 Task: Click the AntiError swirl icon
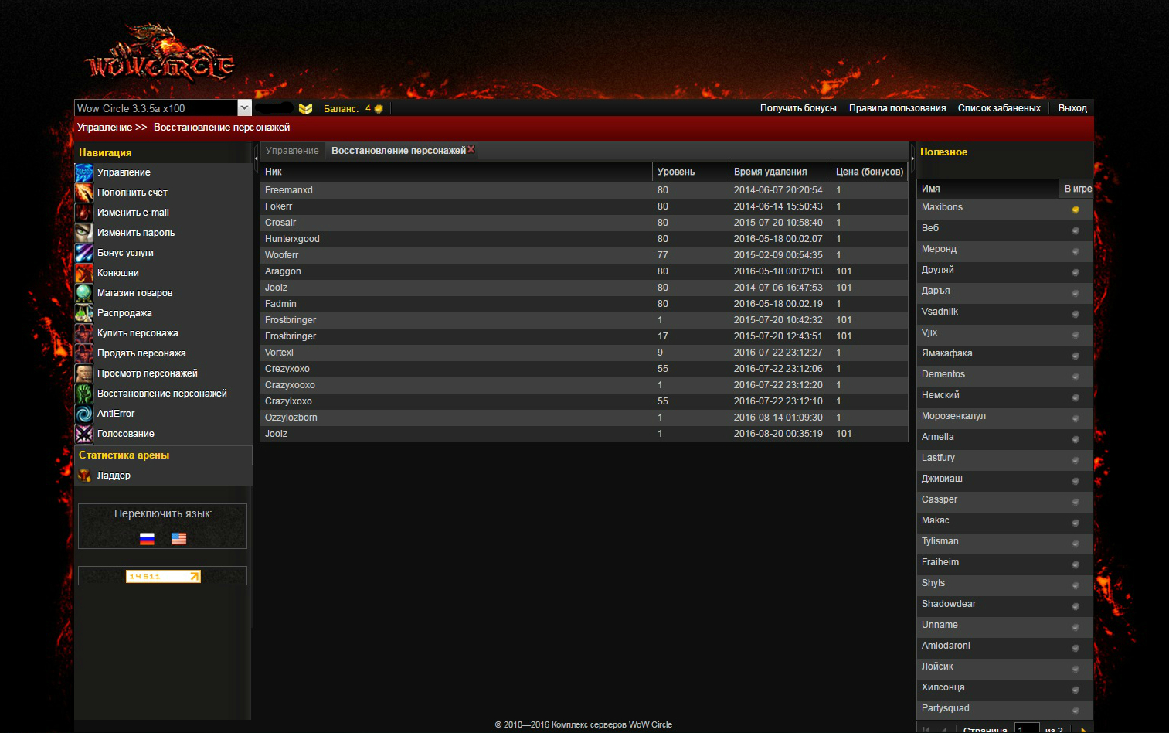(84, 414)
